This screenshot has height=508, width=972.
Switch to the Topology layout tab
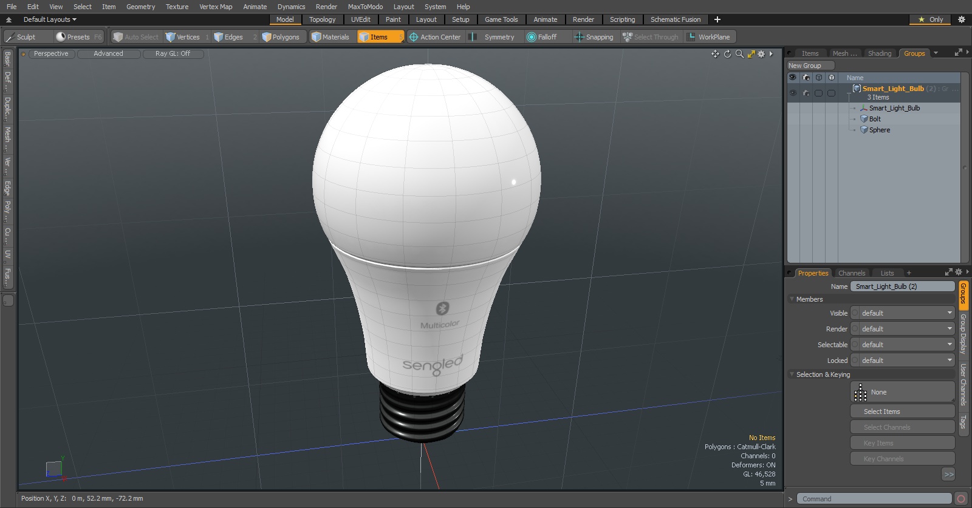coord(322,19)
